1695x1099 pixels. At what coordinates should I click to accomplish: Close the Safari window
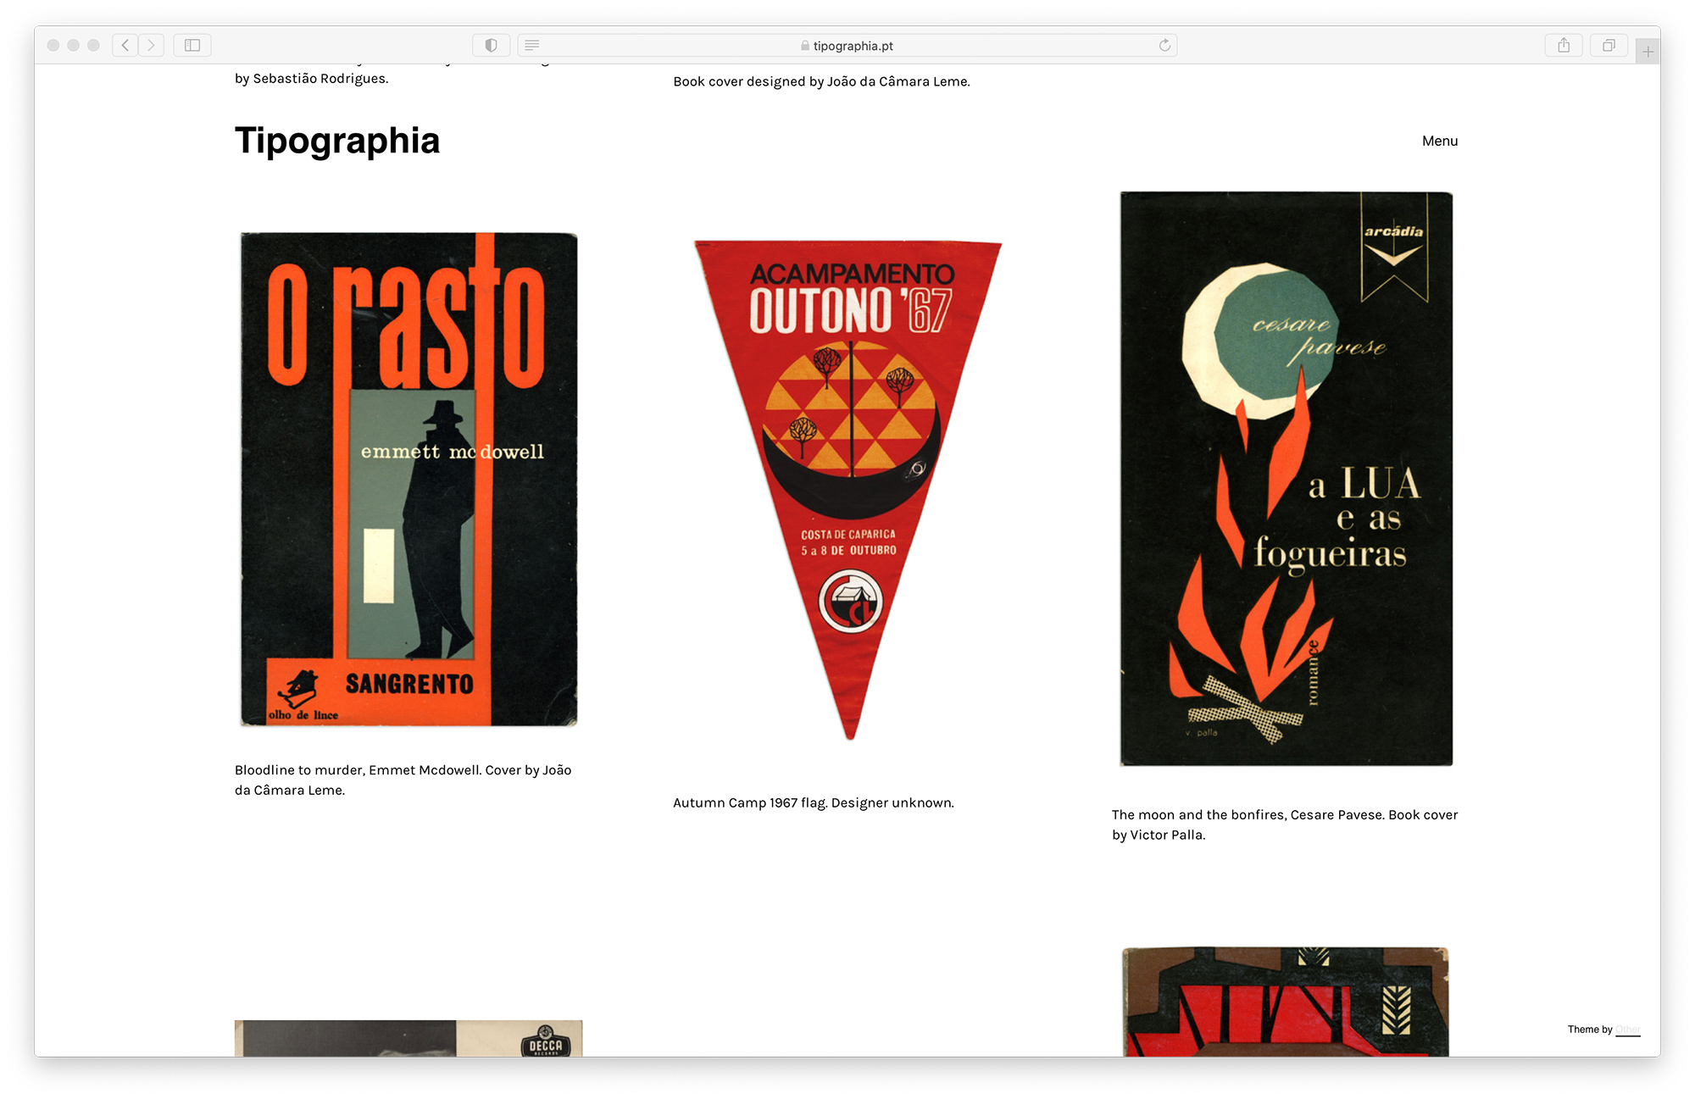pos(53,46)
